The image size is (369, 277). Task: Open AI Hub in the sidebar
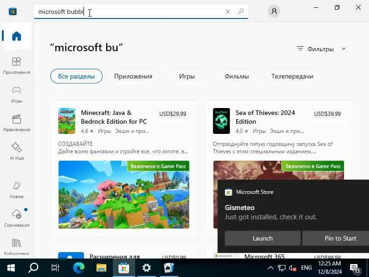tap(17, 152)
